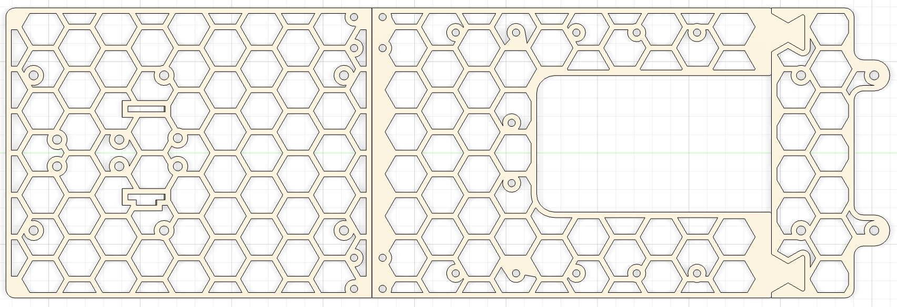Pick the left panel's upper-right large mounting hole
This screenshot has width=897, height=307.
344,75
